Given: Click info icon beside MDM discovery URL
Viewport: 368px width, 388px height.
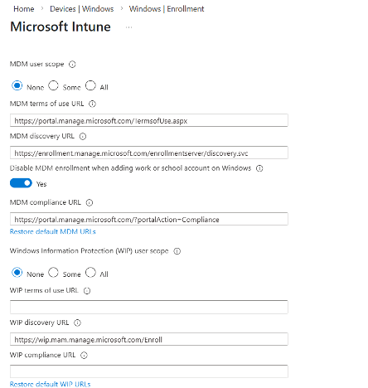Looking at the screenshot, I should [83, 136].
